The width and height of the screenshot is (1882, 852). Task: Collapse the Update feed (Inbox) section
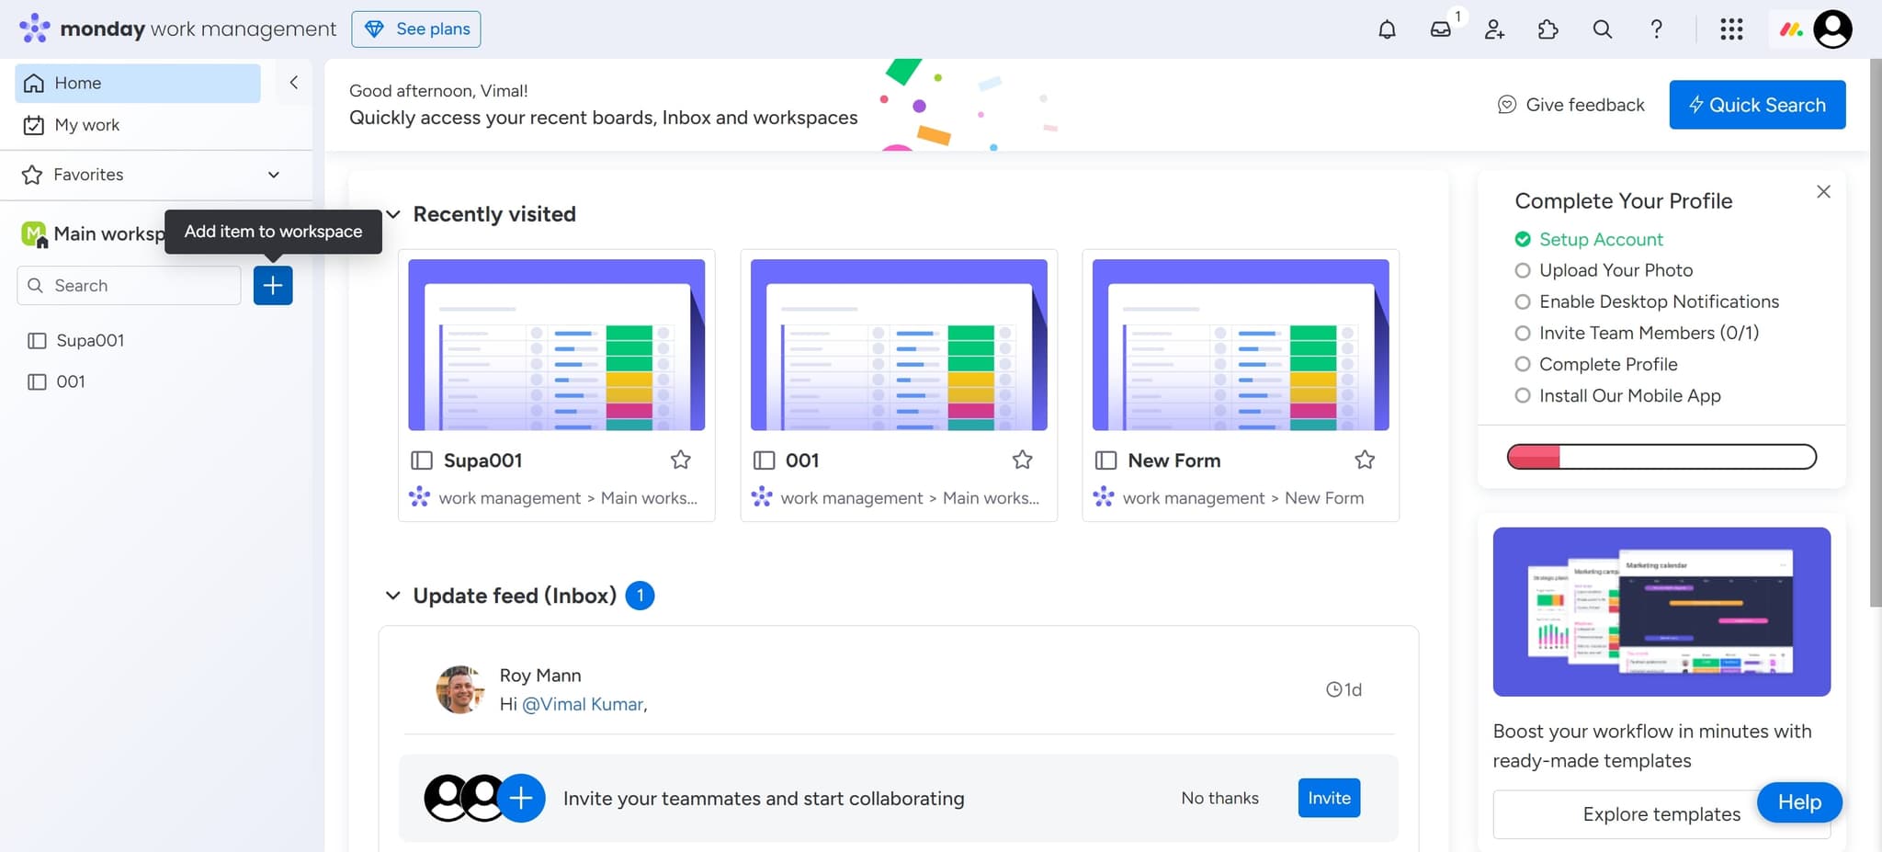click(x=393, y=596)
